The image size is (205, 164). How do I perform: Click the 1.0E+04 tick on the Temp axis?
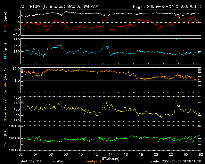click(x=14, y=150)
